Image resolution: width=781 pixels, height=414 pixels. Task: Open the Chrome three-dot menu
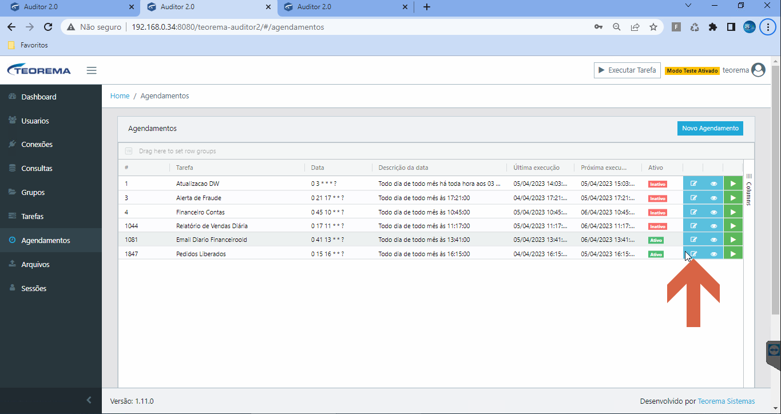tap(768, 27)
